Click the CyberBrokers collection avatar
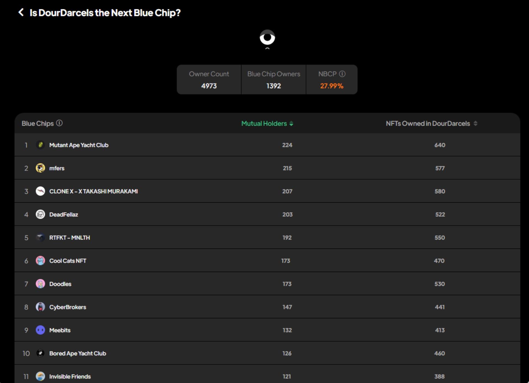 point(40,307)
